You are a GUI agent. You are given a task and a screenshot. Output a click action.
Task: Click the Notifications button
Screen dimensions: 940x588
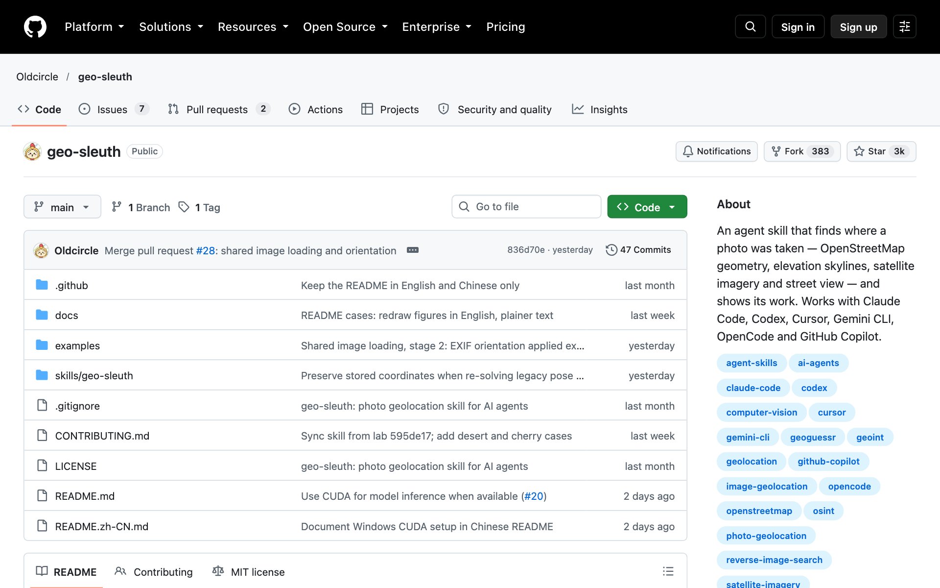click(717, 151)
